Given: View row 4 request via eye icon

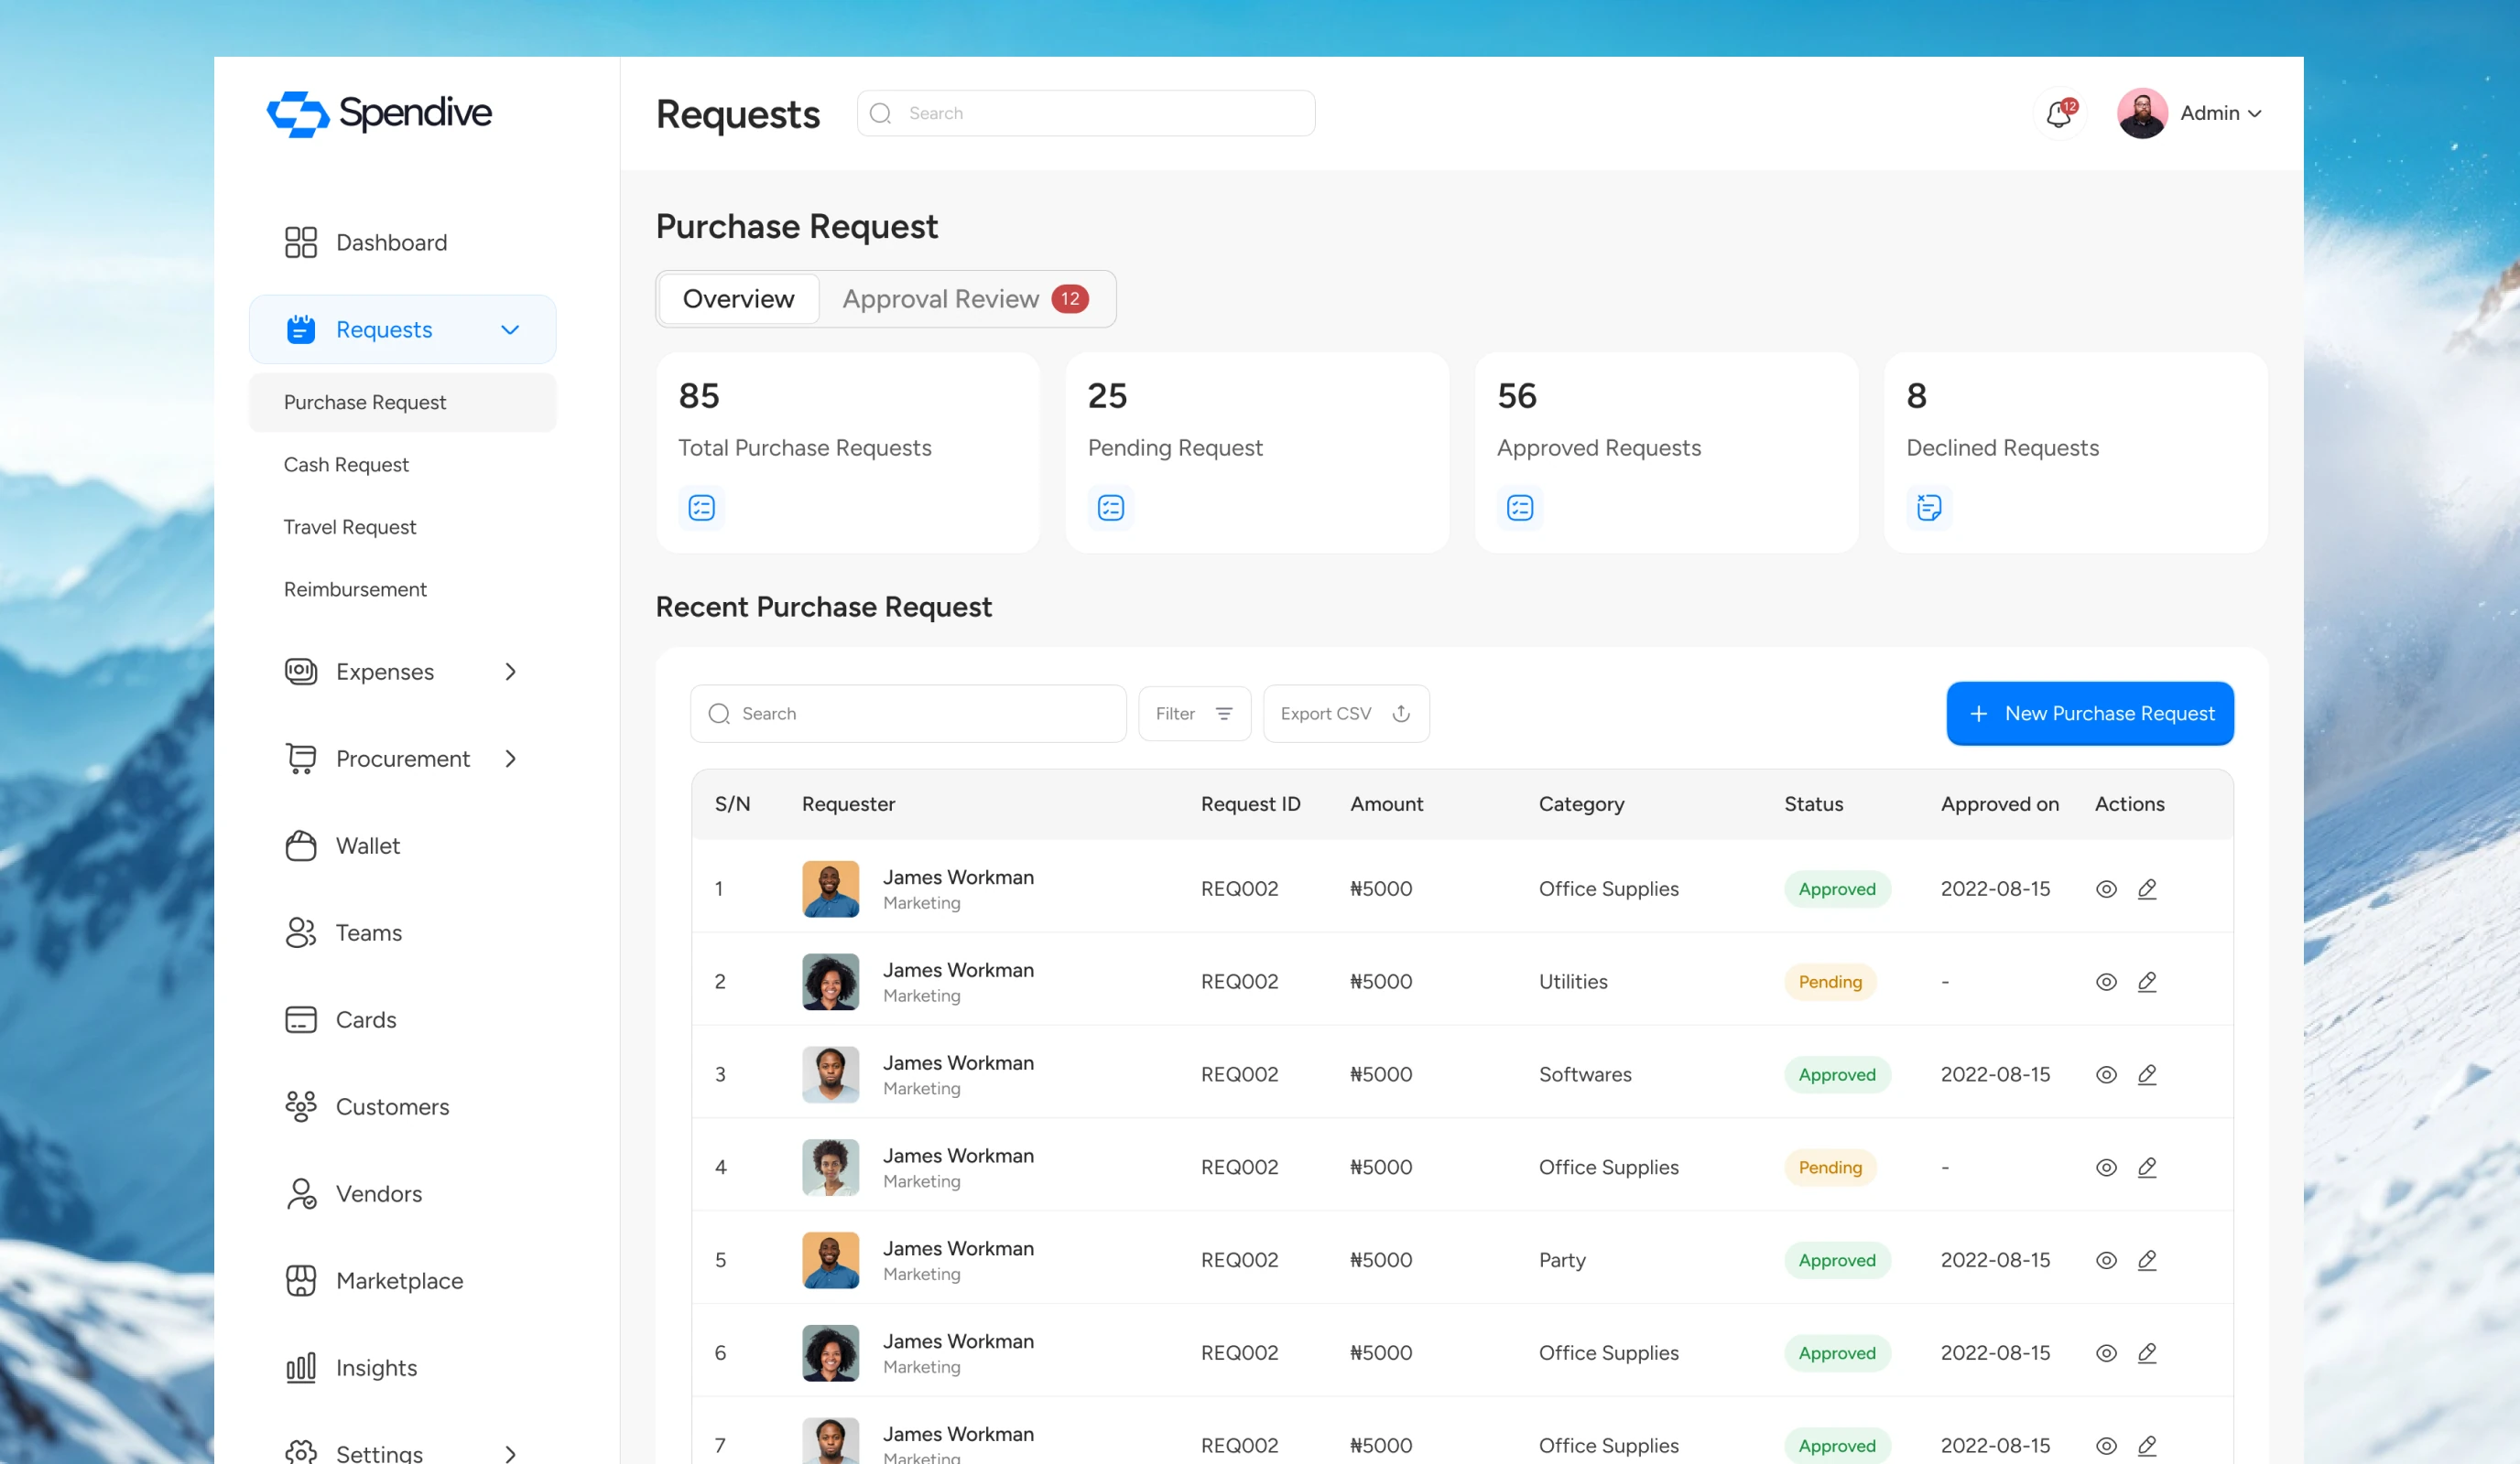Looking at the screenshot, I should tap(2106, 1168).
